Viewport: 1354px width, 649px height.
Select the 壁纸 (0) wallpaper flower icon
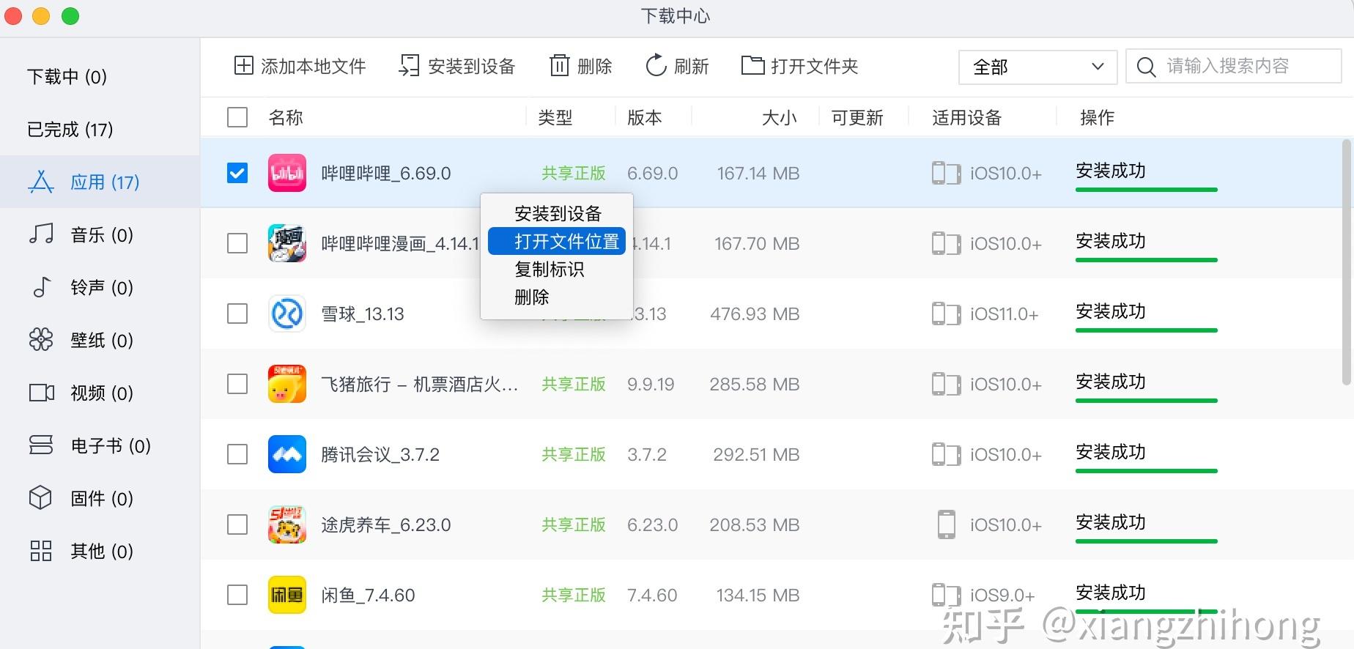pos(41,340)
